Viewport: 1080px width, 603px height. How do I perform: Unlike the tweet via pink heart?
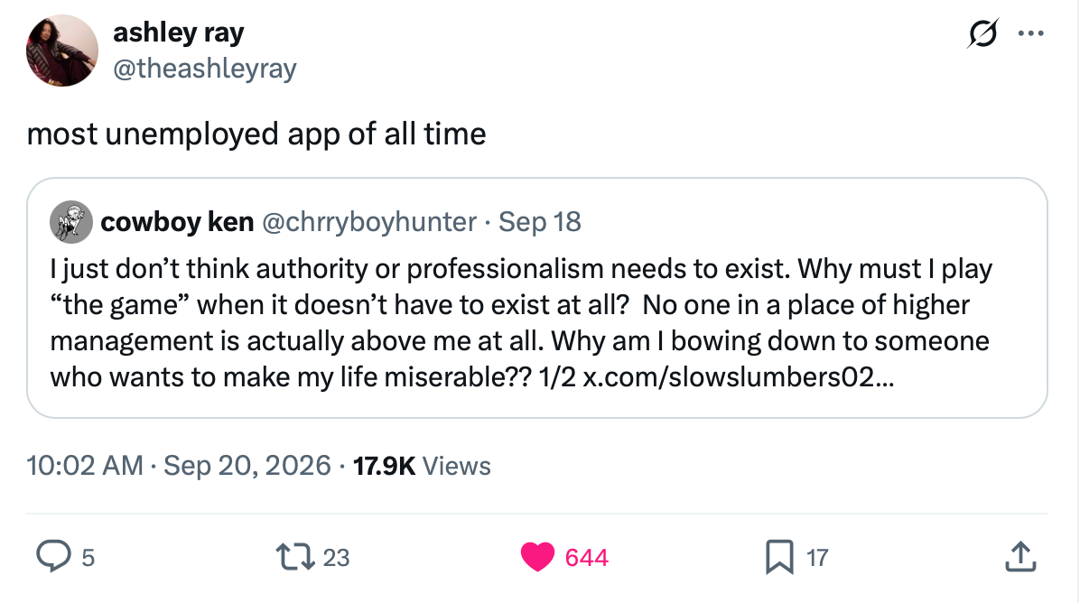(x=537, y=557)
